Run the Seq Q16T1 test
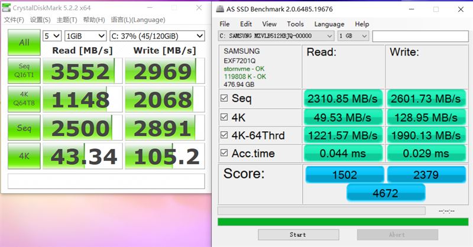473x247 pixels. [24, 70]
